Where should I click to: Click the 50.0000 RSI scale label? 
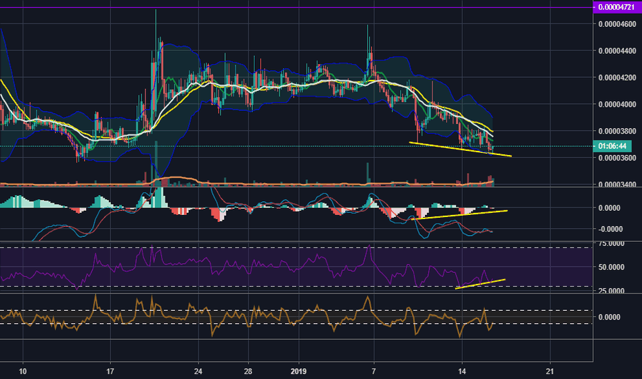pos(611,267)
